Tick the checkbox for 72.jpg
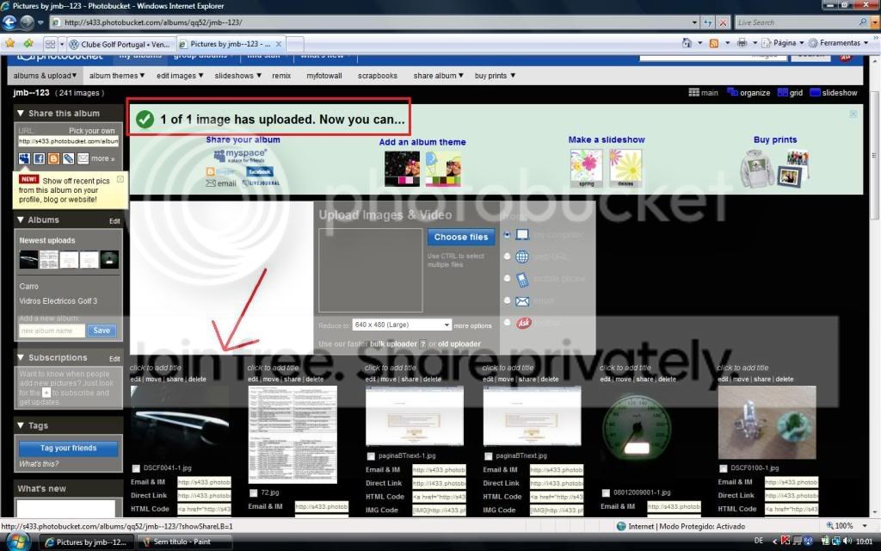Image resolution: width=881 pixels, height=551 pixels. 253,493
